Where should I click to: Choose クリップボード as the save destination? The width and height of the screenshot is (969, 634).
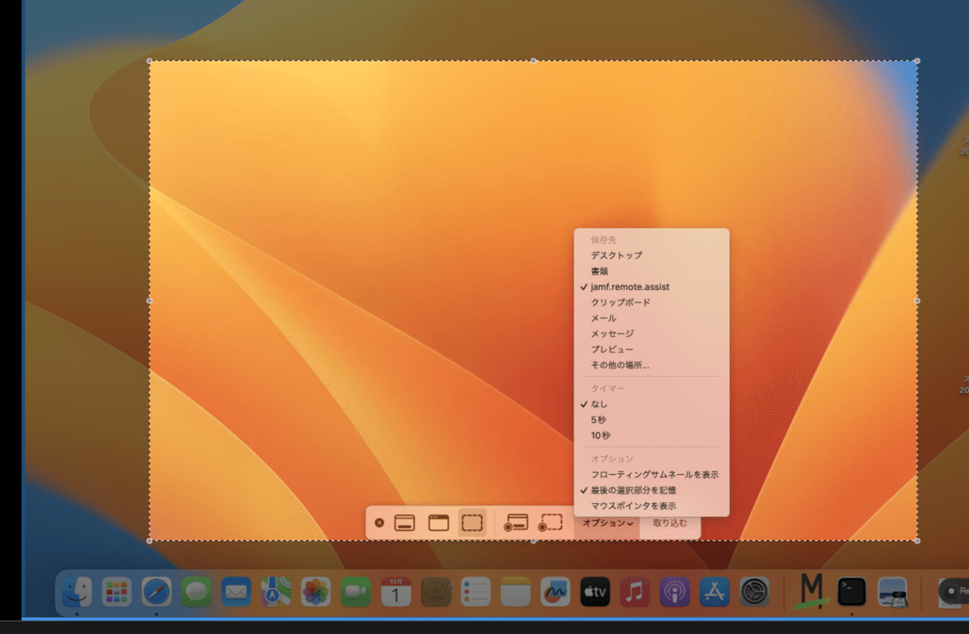[620, 303]
